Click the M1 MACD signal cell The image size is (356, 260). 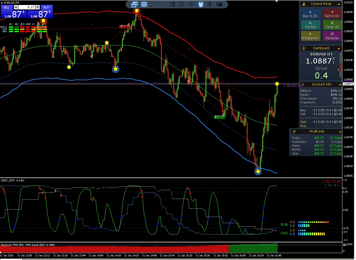tap(11, 27)
